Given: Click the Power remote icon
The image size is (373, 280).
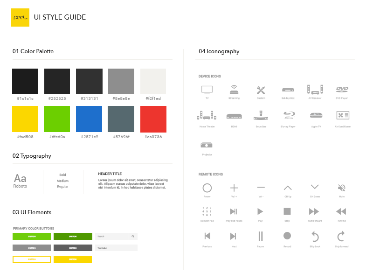Looking at the screenshot, I should click(207, 188).
